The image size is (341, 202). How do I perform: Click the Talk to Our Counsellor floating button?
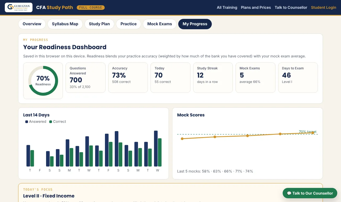pos(310,193)
